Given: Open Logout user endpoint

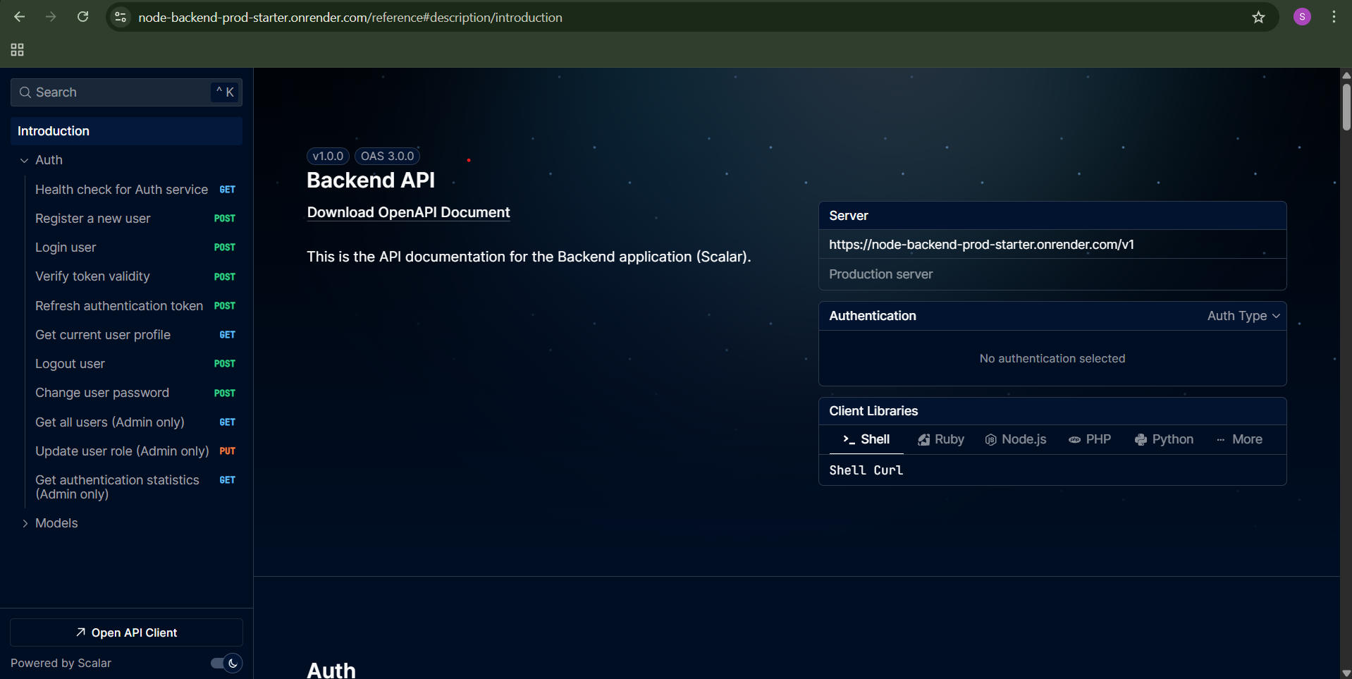Looking at the screenshot, I should [x=135, y=364].
